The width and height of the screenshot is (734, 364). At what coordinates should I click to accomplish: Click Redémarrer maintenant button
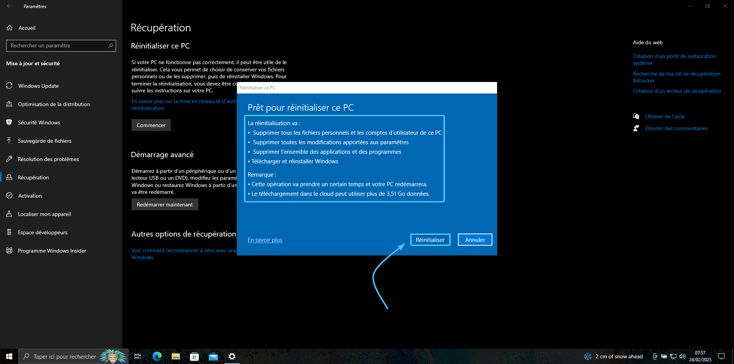point(165,205)
